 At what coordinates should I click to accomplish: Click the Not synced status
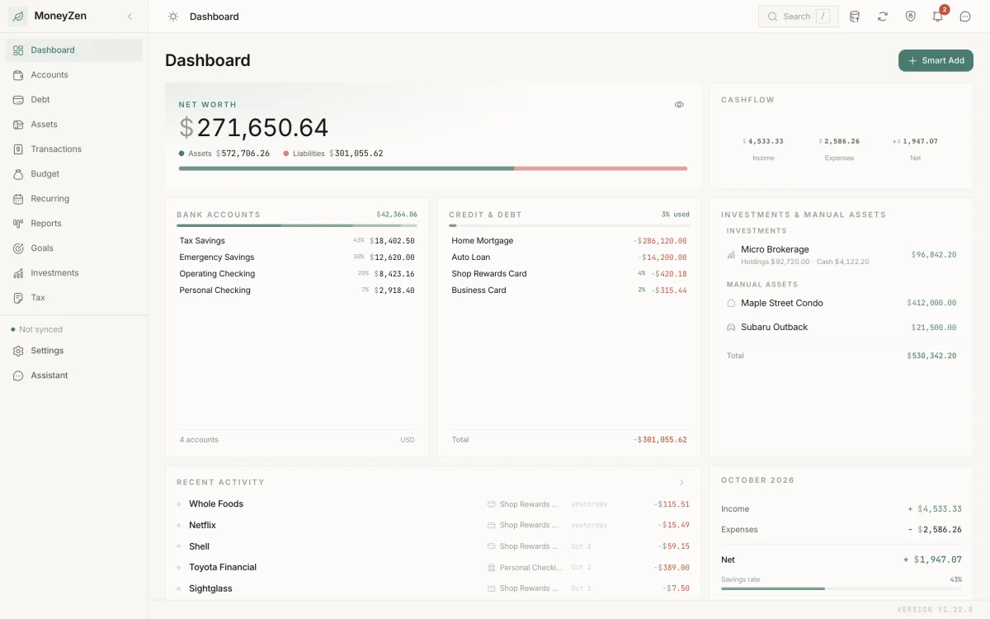pos(37,329)
